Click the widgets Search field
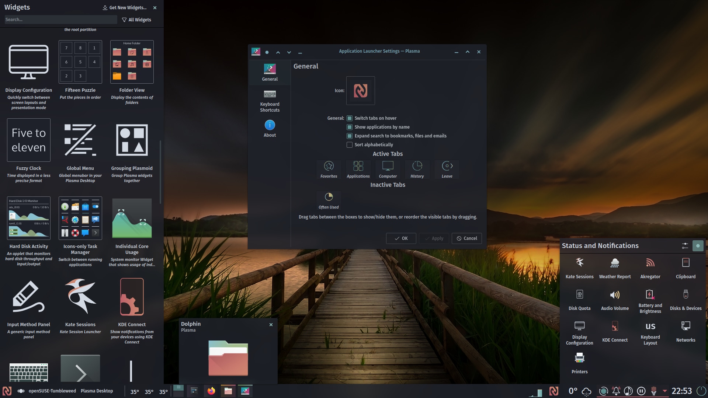This screenshot has height=398, width=708. pyautogui.click(x=61, y=20)
